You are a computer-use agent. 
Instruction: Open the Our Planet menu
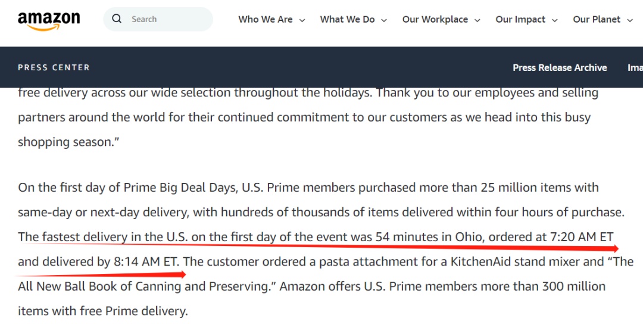(x=597, y=19)
